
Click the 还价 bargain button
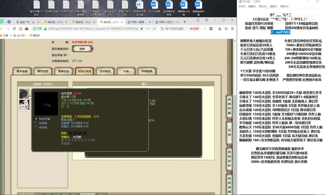pos(82,49)
